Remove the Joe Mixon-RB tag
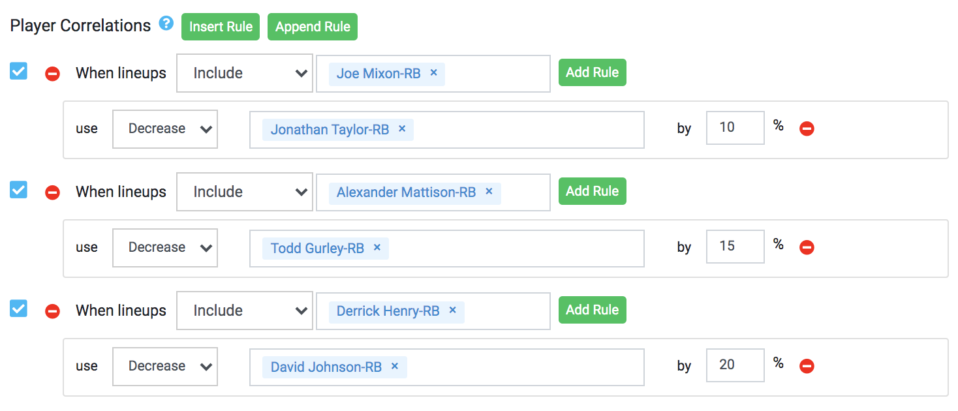This screenshot has width=958, height=411. click(433, 73)
